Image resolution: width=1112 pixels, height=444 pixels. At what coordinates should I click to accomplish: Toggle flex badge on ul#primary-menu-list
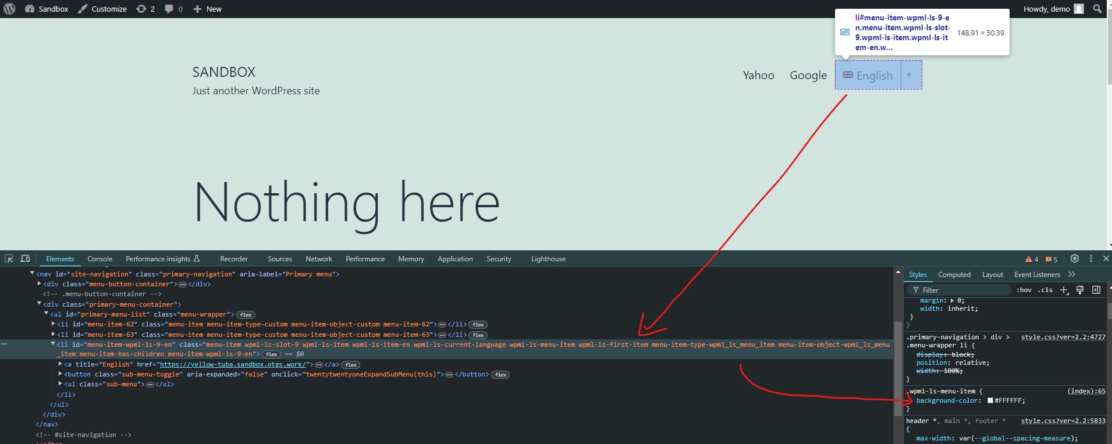coord(246,315)
